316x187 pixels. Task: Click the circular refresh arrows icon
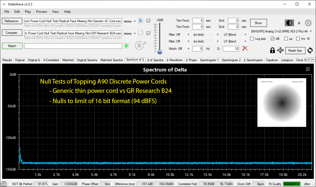310,50
